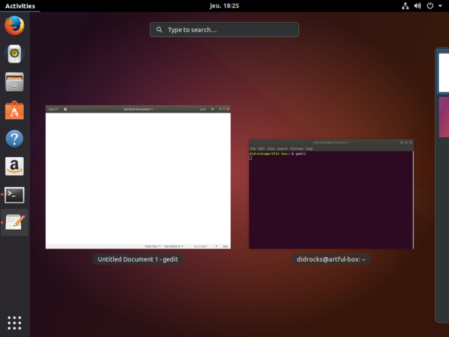Click the power icon in top bar
This screenshot has width=449, height=337.
pos(430,6)
